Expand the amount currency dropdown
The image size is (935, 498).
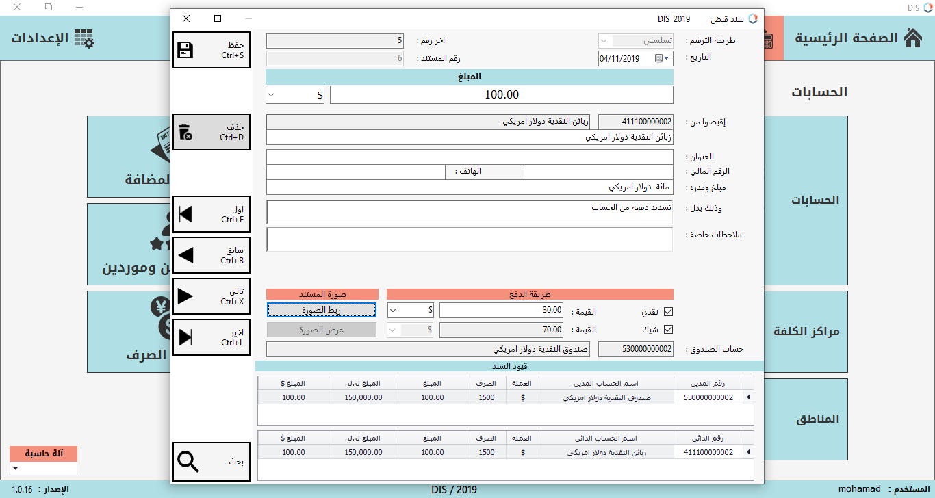[270, 95]
